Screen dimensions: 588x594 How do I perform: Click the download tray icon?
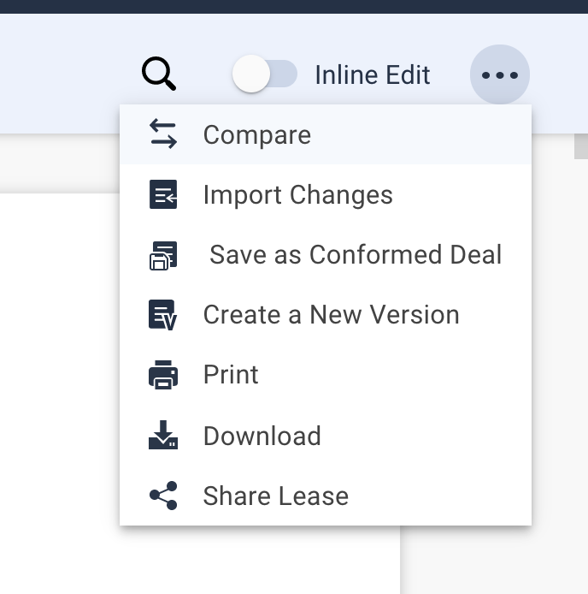(163, 436)
